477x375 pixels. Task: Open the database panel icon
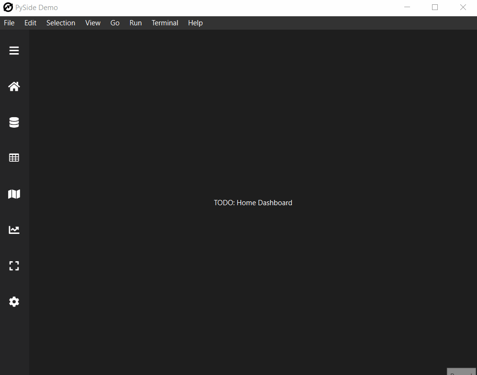point(14,122)
